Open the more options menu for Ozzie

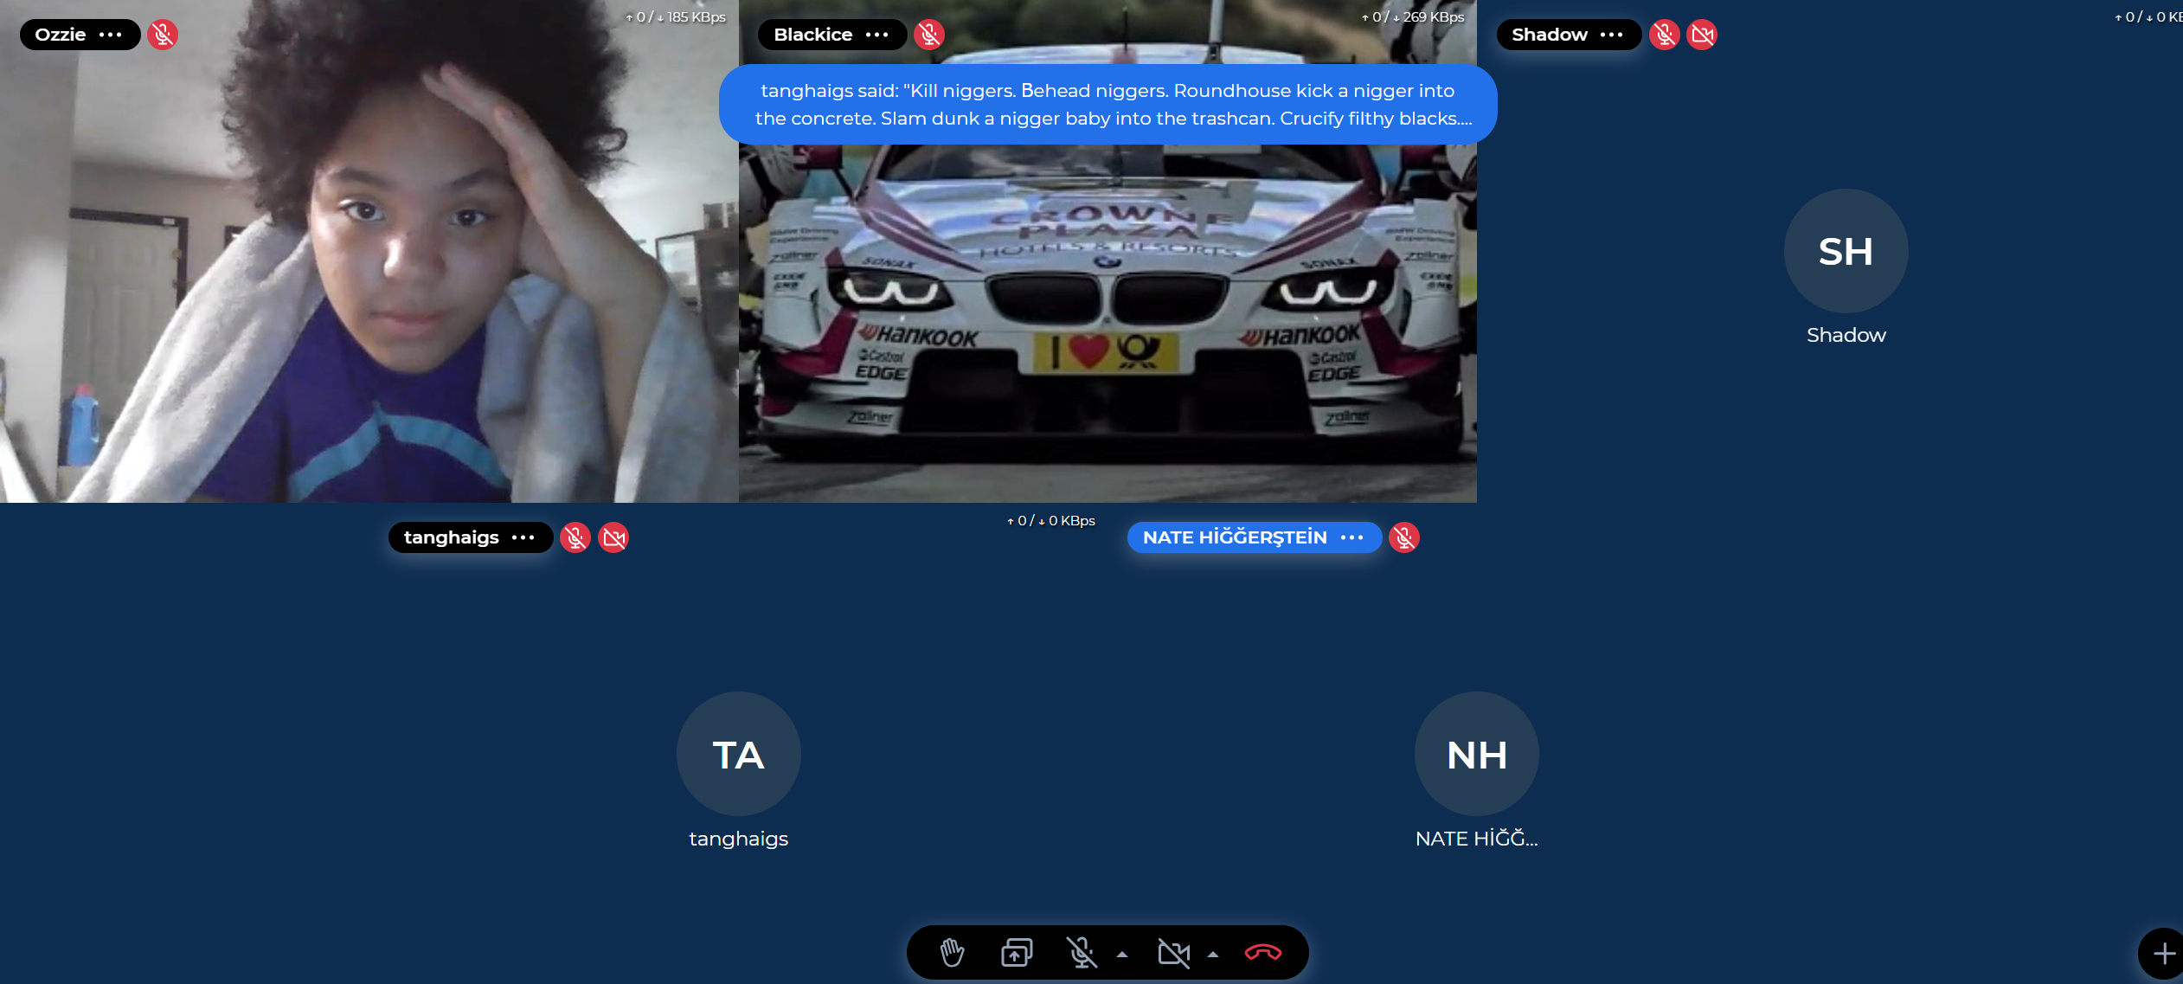point(111,35)
